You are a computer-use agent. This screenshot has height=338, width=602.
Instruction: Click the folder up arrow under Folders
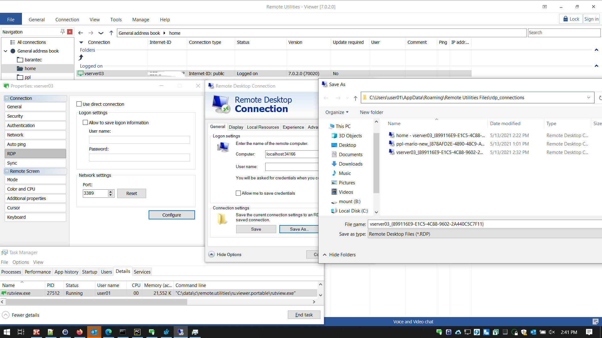coord(81,57)
